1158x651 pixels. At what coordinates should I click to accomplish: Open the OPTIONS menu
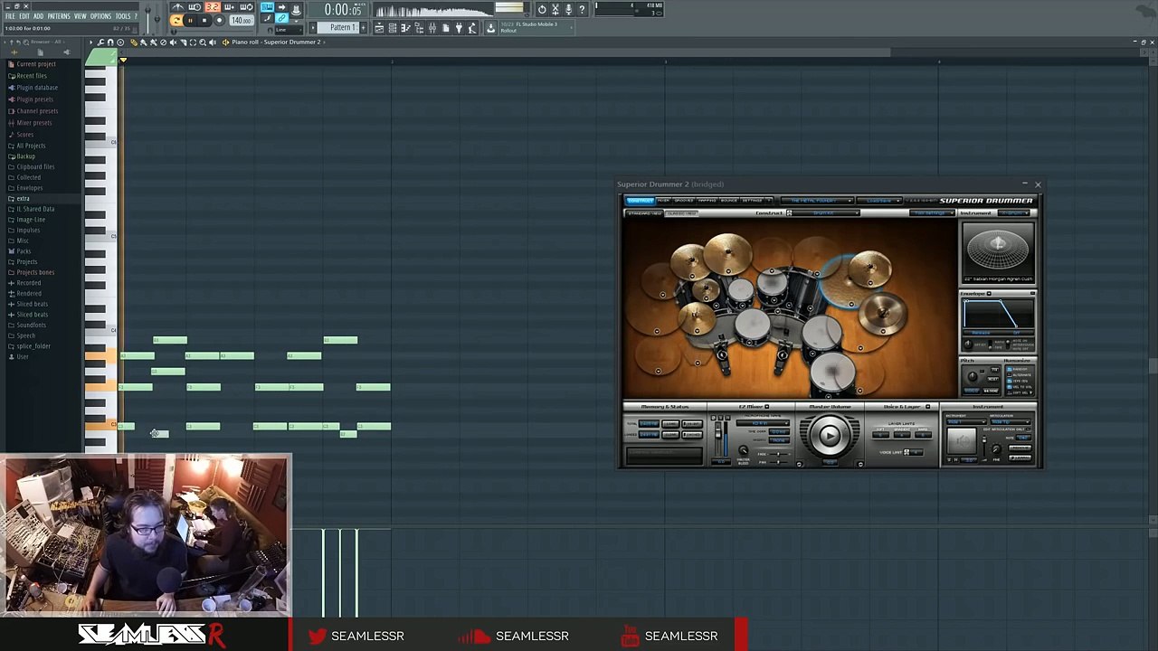tap(100, 16)
